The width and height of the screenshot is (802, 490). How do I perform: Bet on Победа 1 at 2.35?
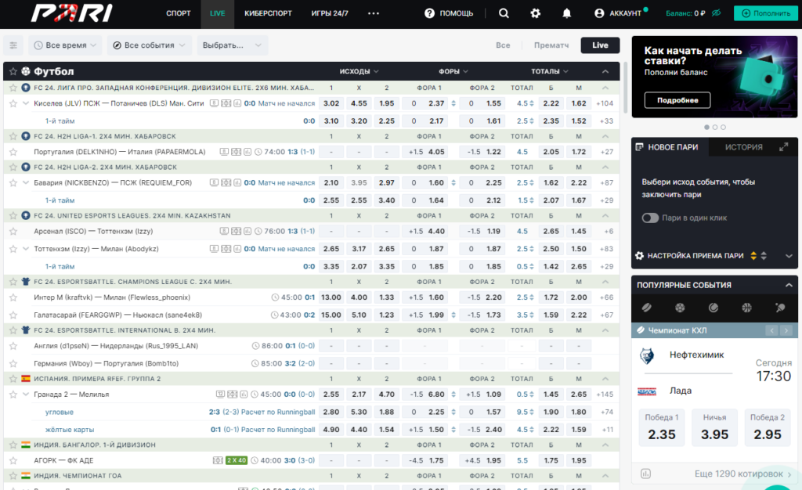pos(661,427)
